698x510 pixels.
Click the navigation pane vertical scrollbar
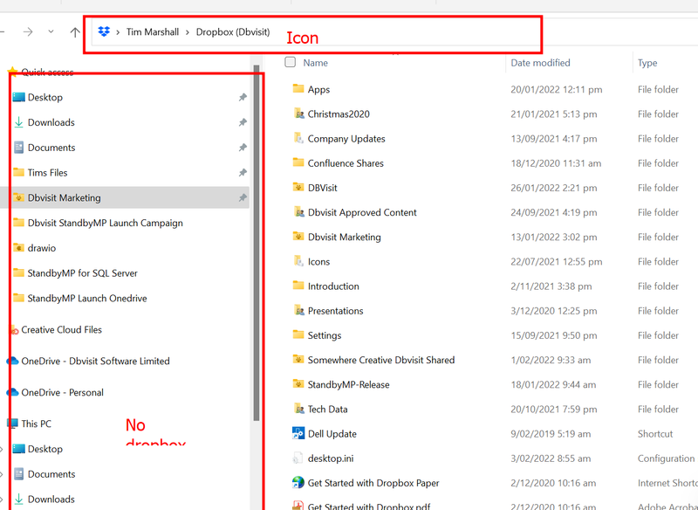click(x=256, y=245)
